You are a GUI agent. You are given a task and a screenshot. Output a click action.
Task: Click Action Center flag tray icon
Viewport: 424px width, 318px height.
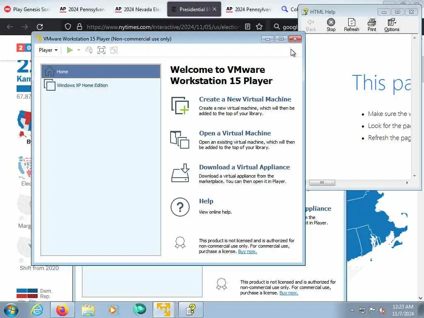pos(372,310)
